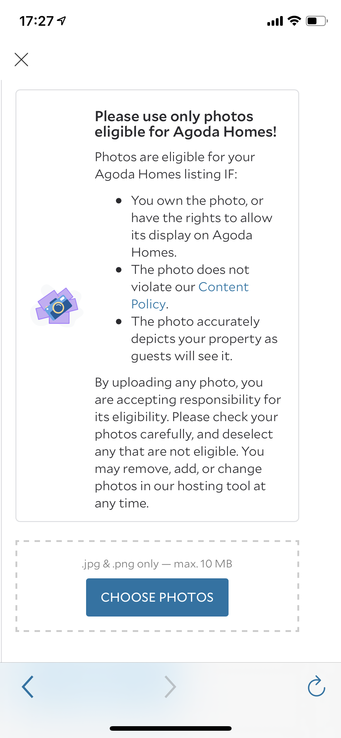Viewport: 341px width, 738px height.
Task: Tap the Wi-Fi status icon
Action: [294, 21]
